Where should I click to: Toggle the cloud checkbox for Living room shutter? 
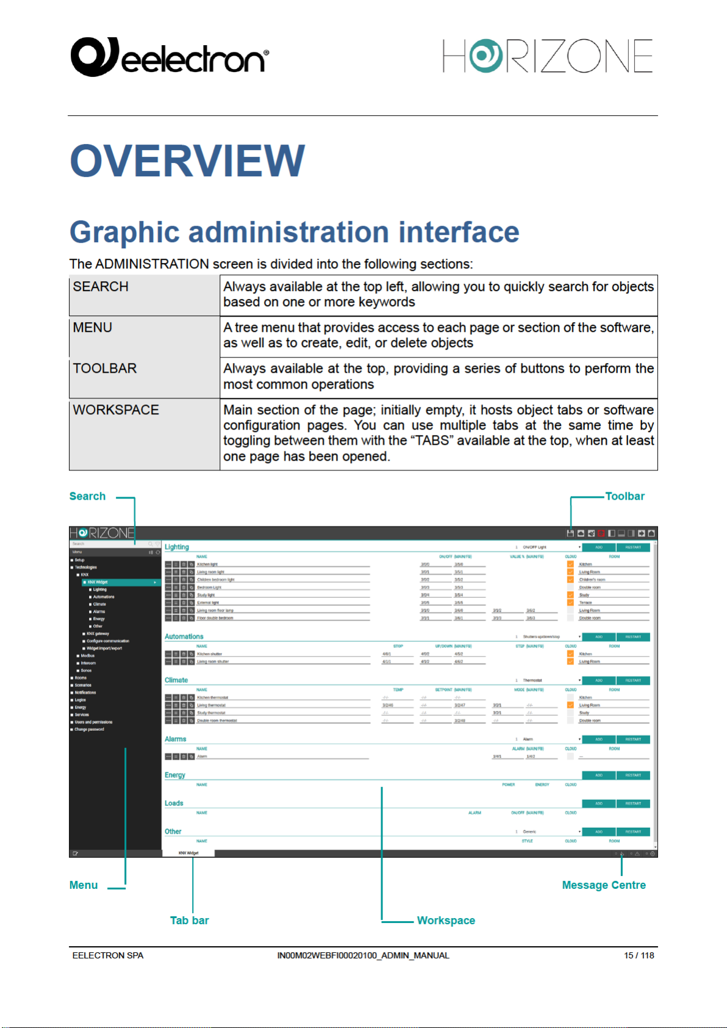pyautogui.click(x=570, y=661)
